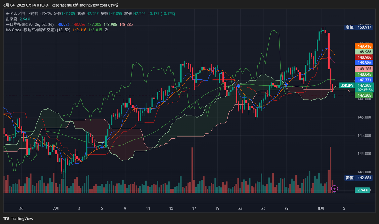Screen dimensions: 379x224
Task: Click the 144.000 price axis label
Action: click(x=364, y=154)
